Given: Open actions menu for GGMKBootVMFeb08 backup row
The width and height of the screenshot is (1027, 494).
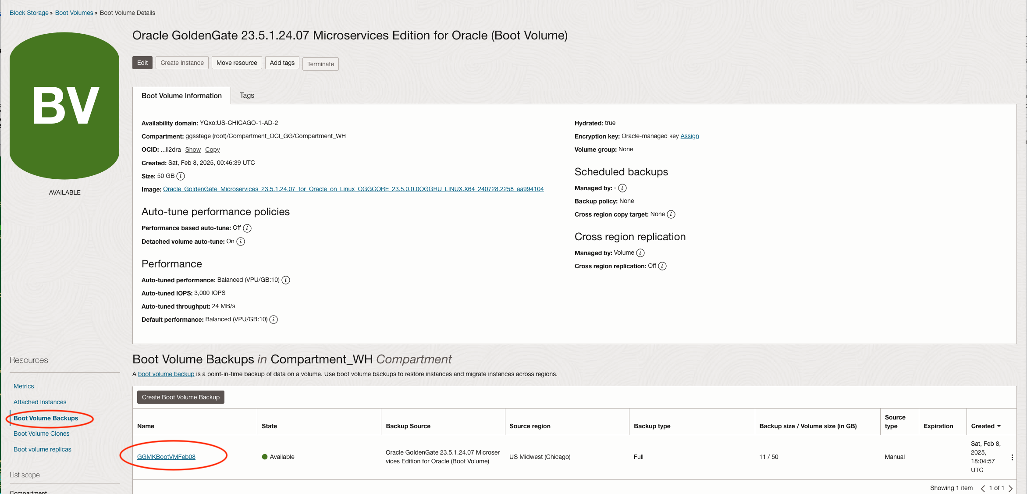Looking at the screenshot, I should click(1012, 457).
